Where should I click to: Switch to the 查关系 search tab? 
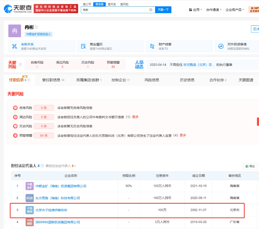[112, 4]
